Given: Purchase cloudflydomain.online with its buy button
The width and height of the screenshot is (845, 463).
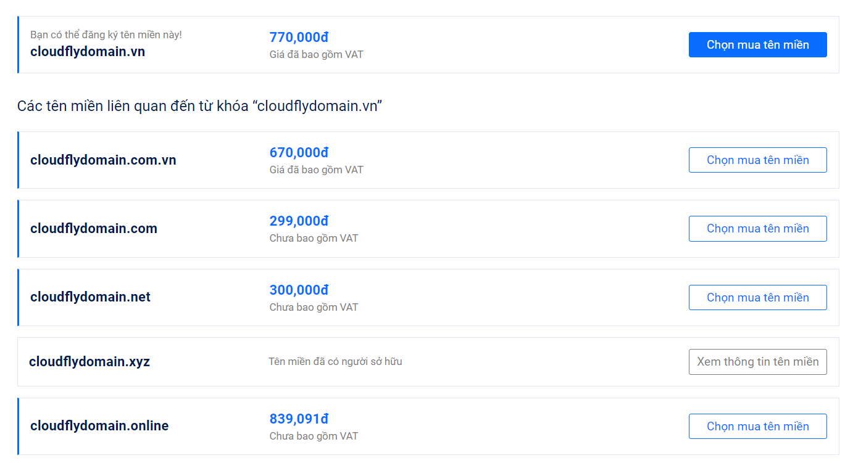Looking at the screenshot, I should point(757,427).
